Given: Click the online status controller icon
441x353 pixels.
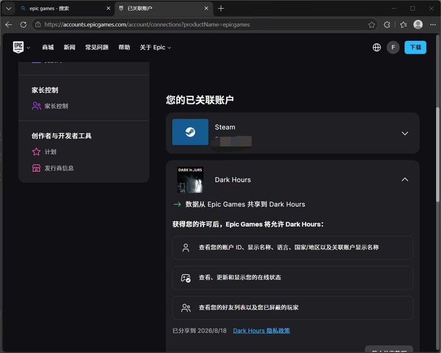Looking at the screenshot, I should coord(186,277).
